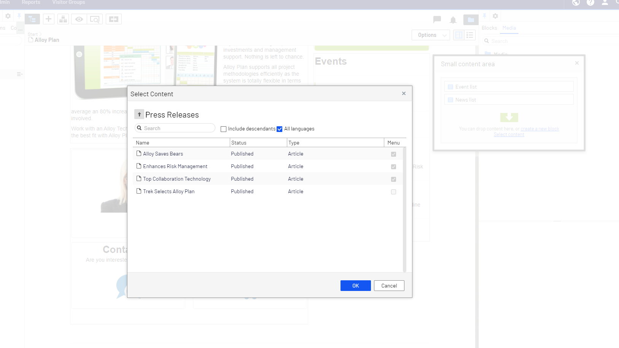The width and height of the screenshot is (619, 348).
Task: Open the Blocks tab
Action: (x=489, y=28)
